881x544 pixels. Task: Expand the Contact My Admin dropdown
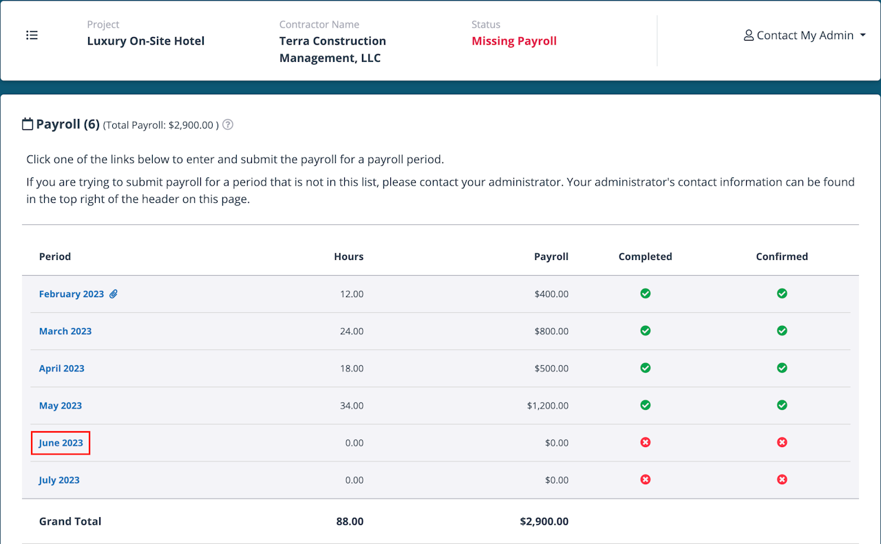point(805,35)
